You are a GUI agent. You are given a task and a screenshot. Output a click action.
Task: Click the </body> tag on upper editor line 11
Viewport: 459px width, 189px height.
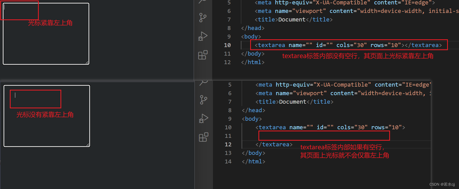pos(253,54)
